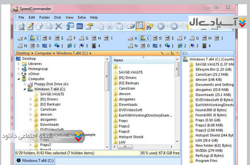Click the binoculars search folder icon
The image size is (250, 165).
(x=149, y=27)
